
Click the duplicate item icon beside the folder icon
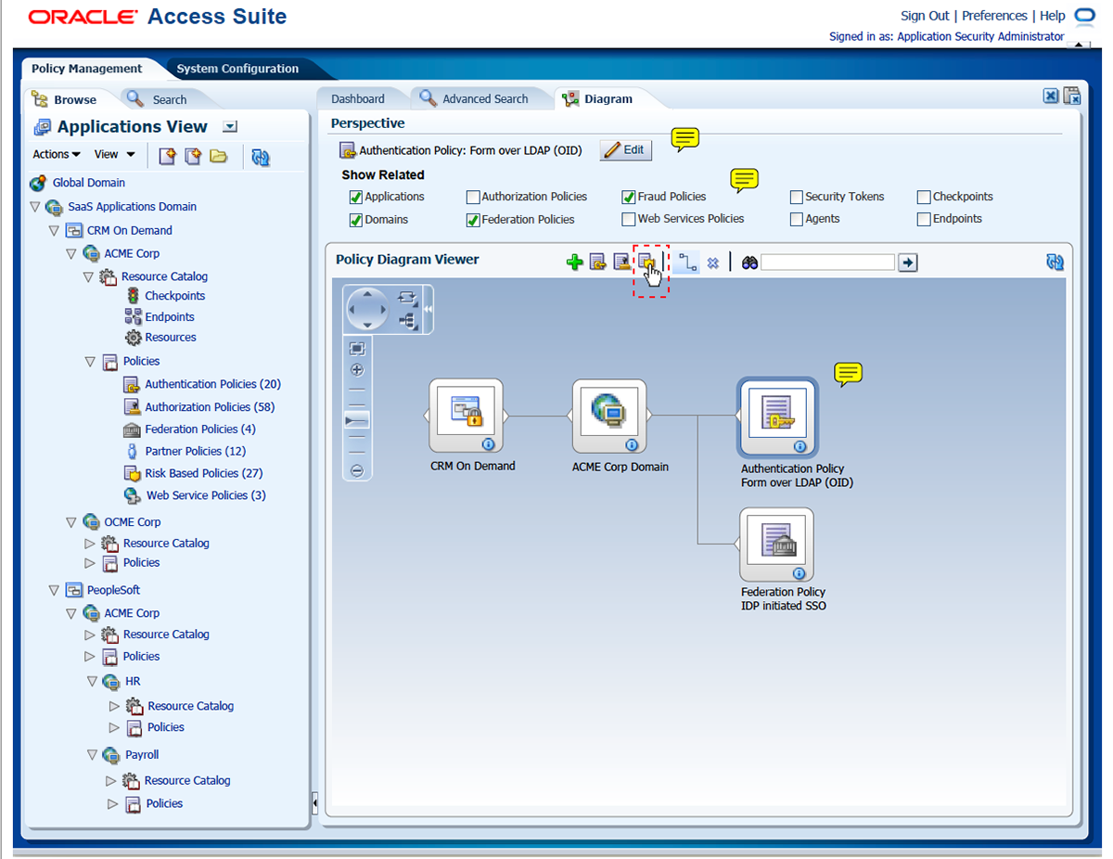click(x=192, y=156)
